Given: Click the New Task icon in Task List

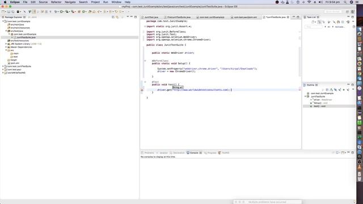Looking at the screenshot, I should [x=313, y=22].
